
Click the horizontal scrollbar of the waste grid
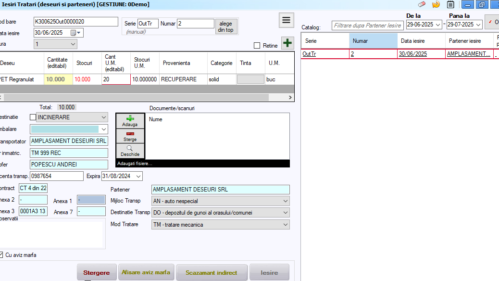pos(136,97)
